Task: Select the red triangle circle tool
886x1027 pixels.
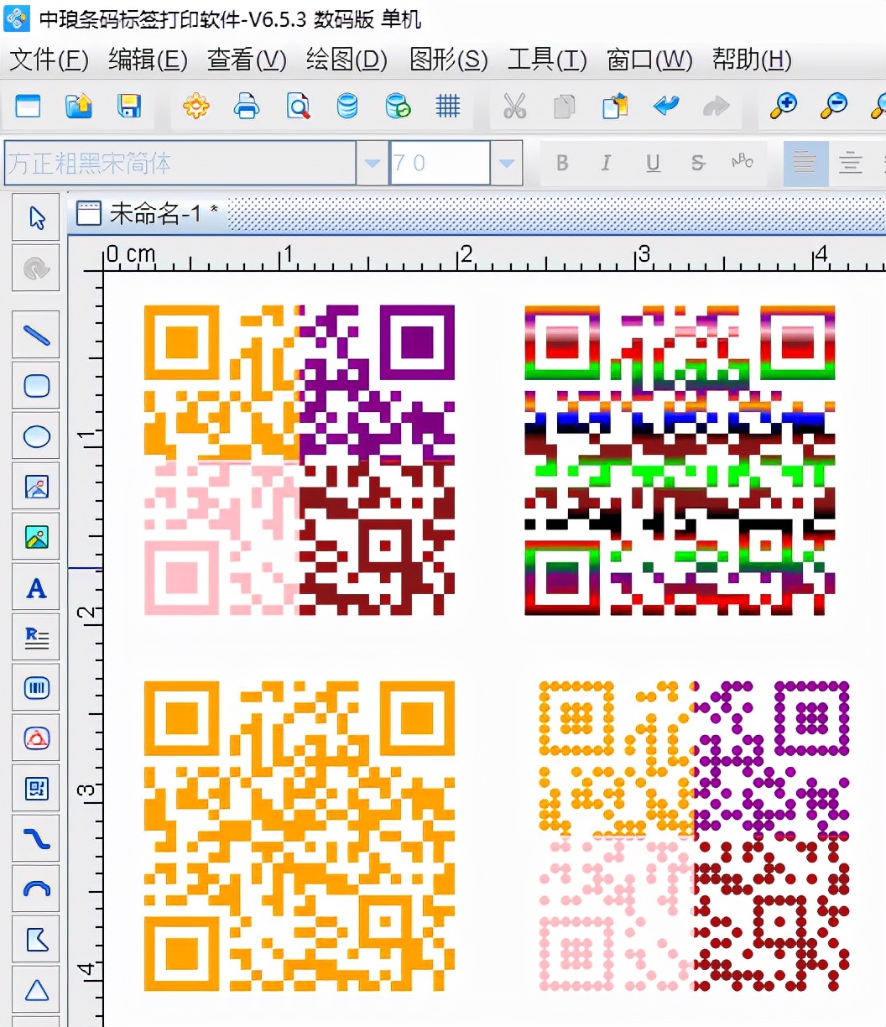Action: point(36,738)
